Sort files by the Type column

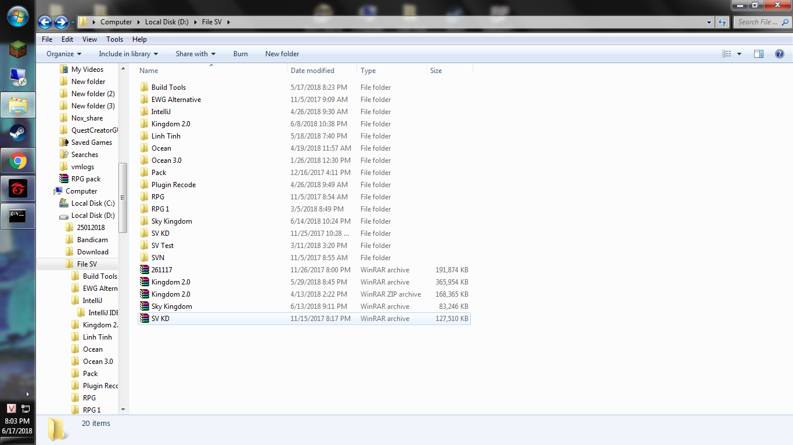pyautogui.click(x=391, y=71)
